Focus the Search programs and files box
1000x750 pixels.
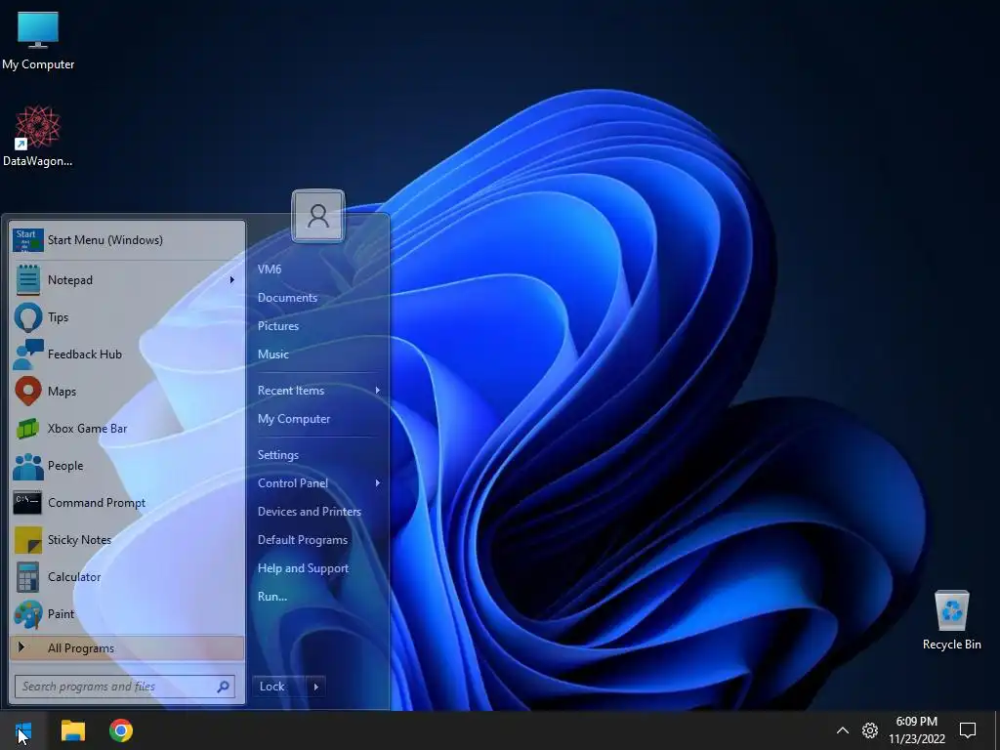pos(125,687)
